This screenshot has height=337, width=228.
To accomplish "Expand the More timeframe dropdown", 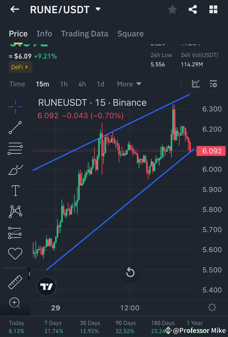I will 129,84.
